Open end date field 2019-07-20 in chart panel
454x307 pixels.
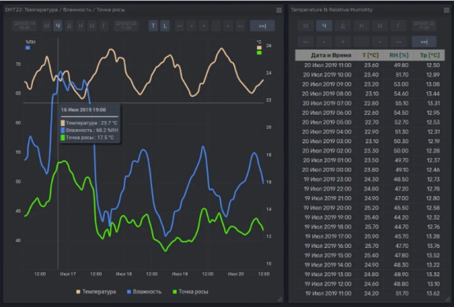click(x=126, y=26)
